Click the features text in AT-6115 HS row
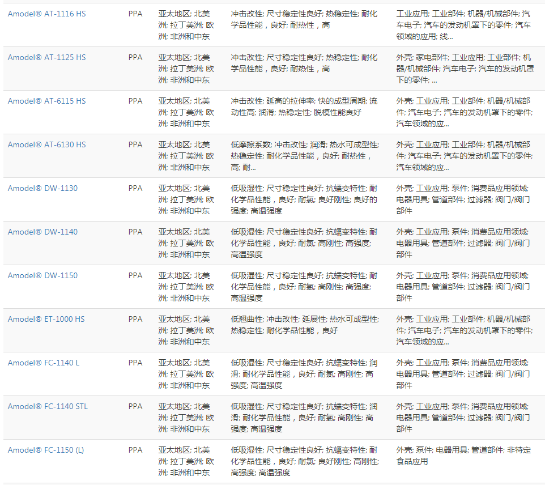The image size is (545, 485). pyautogui.click(x=304, y=107)
